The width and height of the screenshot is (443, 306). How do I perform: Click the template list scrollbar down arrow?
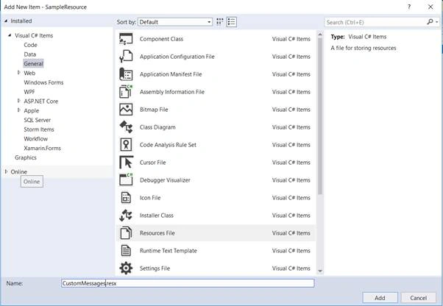320,271
